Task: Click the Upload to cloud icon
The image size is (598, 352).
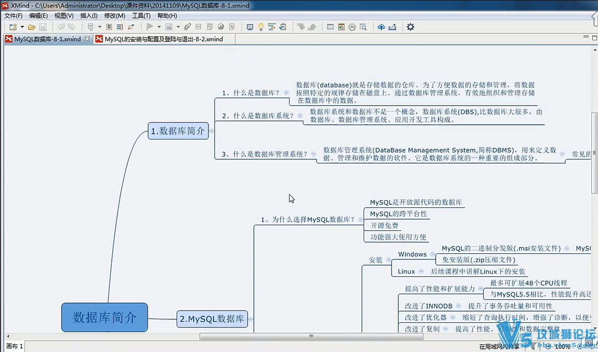Action: pos(381,27)
